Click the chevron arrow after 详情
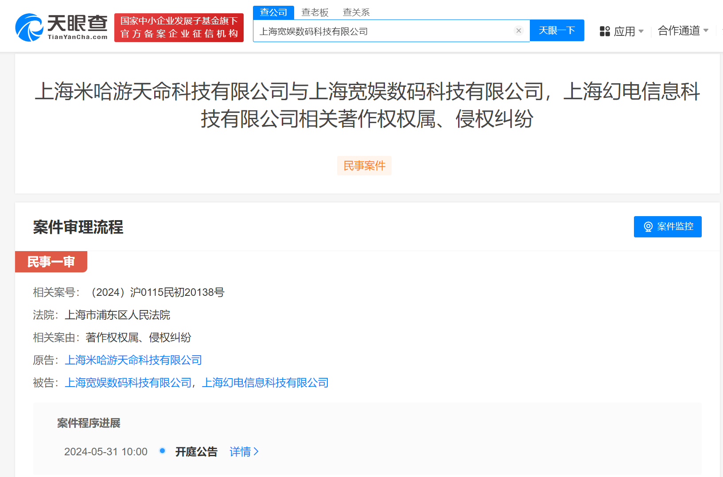723x477 pixels. 257,451
